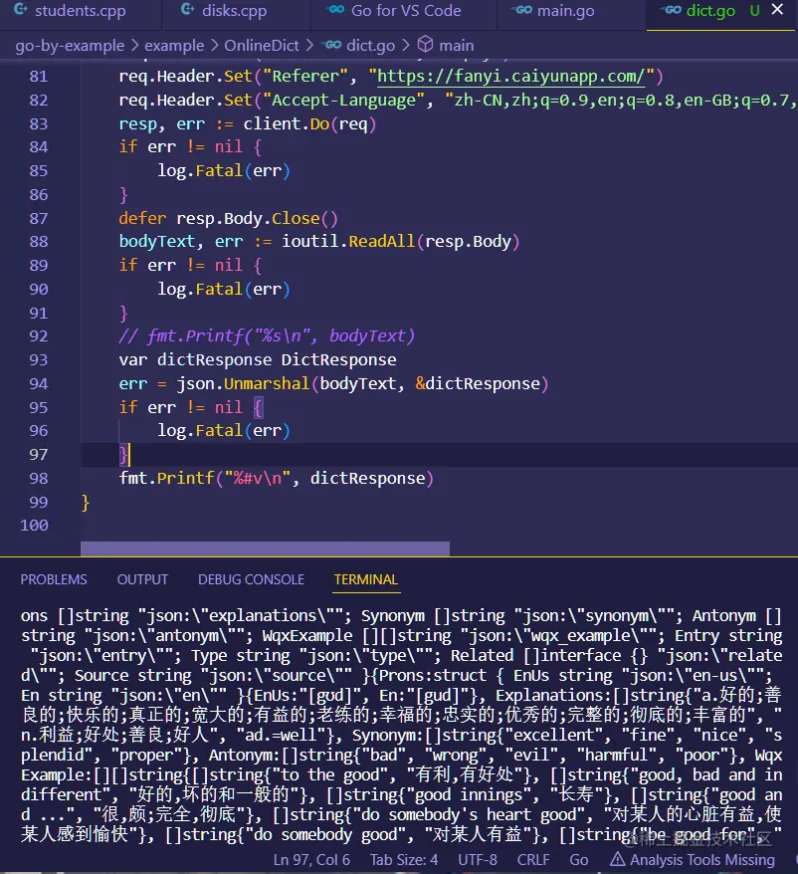Click the C++ icon on students.cpp tab
Image resolution: width=798 pixels, height=874 pixels.
point(21,10)
